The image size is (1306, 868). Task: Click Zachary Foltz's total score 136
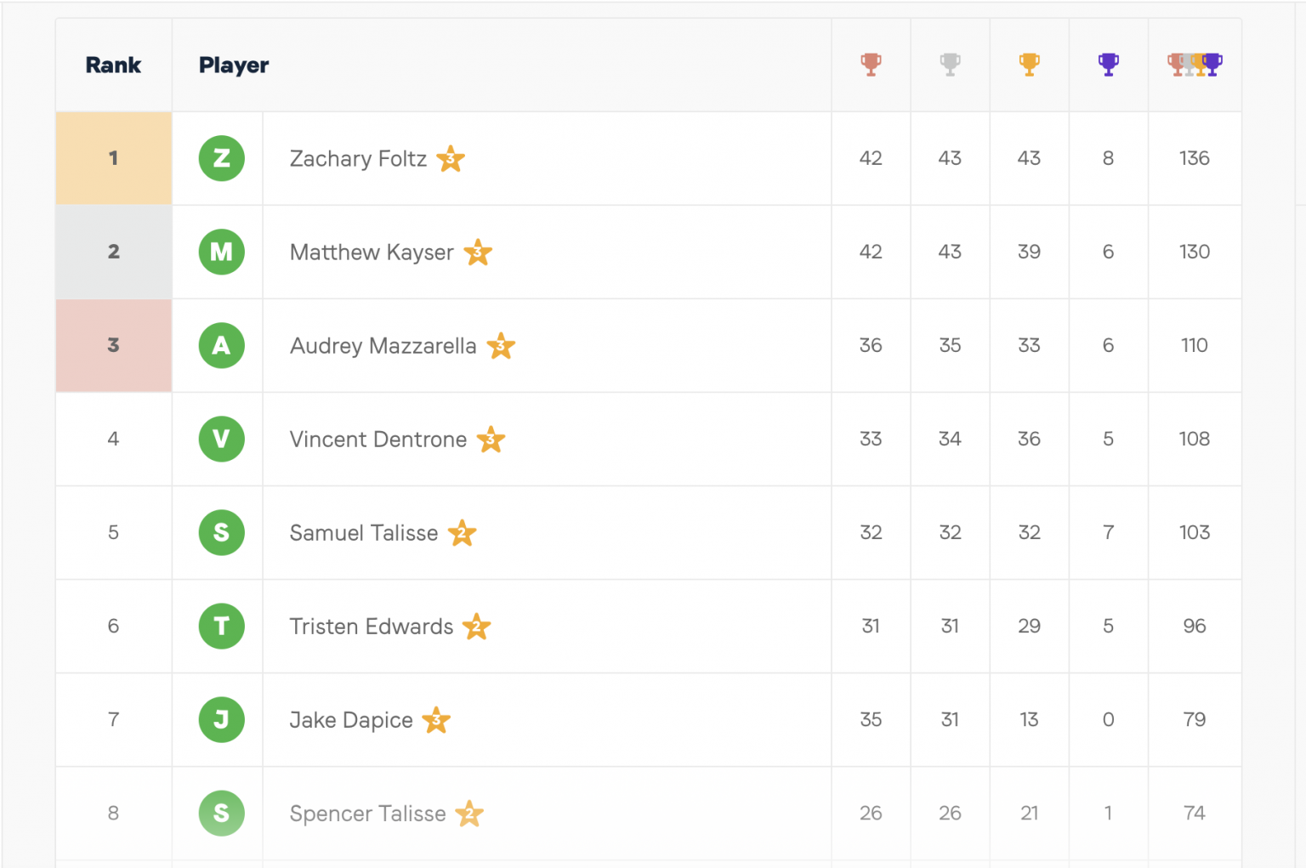1194,158
